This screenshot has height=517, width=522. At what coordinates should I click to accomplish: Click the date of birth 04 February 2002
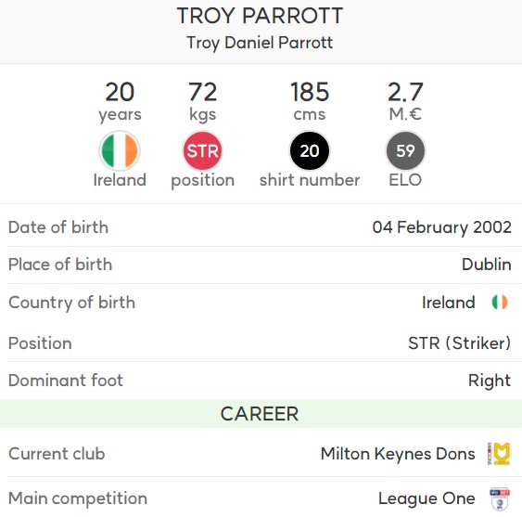(x=441, y=227)
